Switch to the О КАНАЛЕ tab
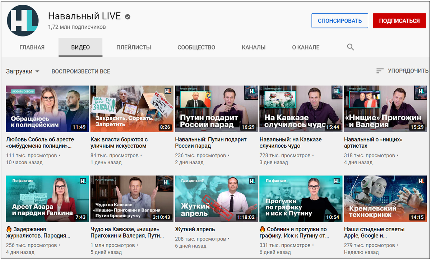 [306, 47]
